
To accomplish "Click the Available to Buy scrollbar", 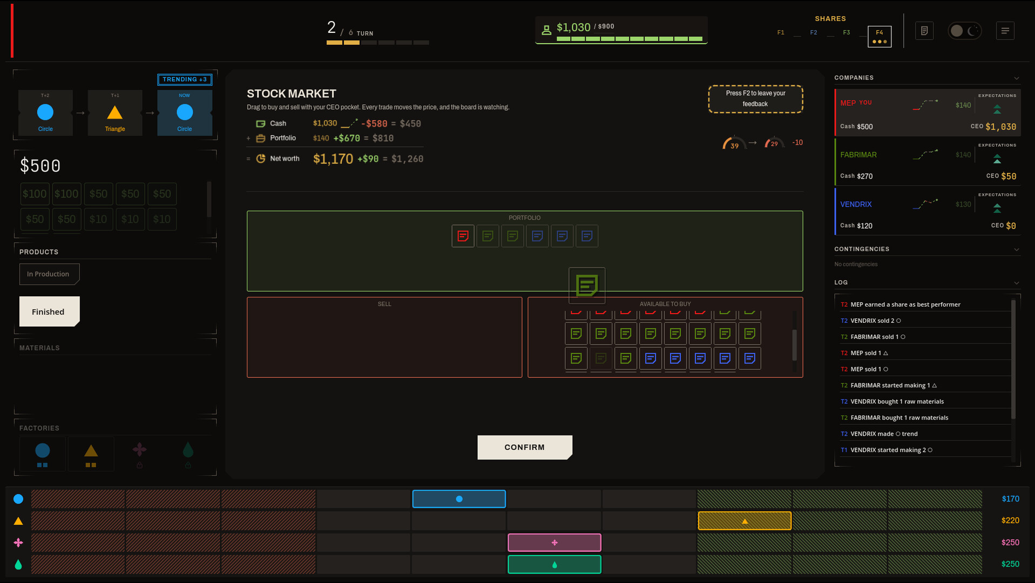I will click(x=794, y=344).
